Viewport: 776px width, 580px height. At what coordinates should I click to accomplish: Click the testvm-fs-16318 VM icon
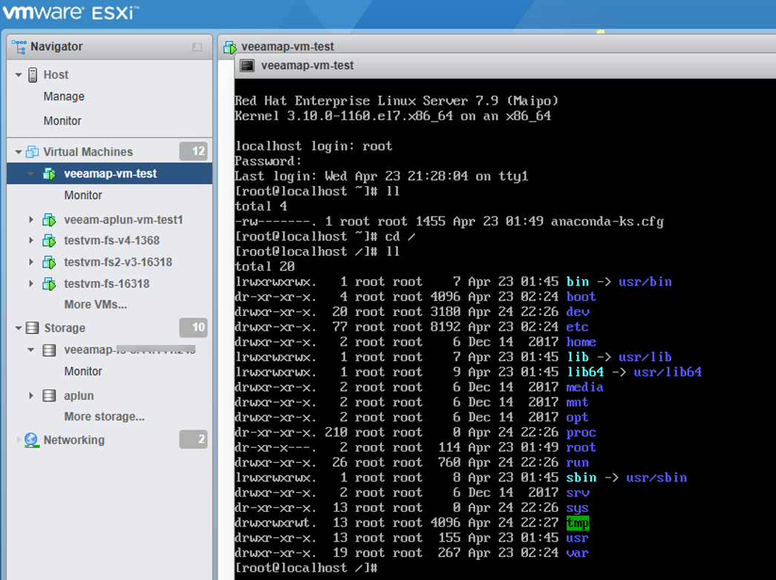click(x=50, y=284)
